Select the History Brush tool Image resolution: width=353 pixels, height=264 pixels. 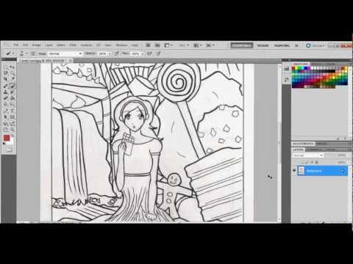click(x=12, y=92)
